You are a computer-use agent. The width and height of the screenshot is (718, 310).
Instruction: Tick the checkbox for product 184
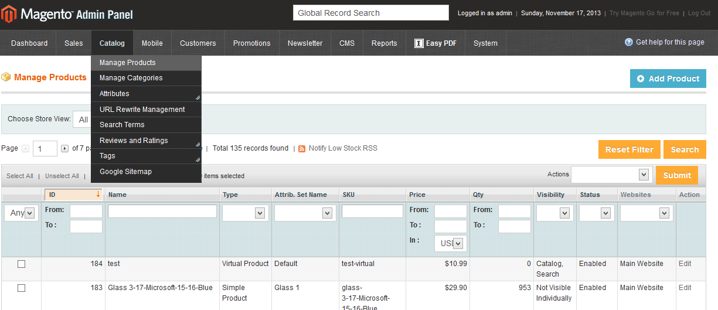click(x=21, y=264)
